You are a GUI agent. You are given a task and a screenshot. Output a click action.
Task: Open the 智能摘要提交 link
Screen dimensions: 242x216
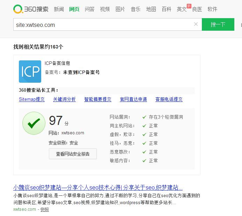click(x=98, y=99)
